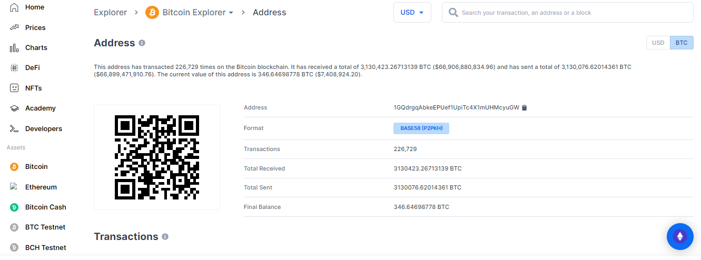Copy the address with clipboard icon
Screen dimensions: 701x260
point(524,108)
